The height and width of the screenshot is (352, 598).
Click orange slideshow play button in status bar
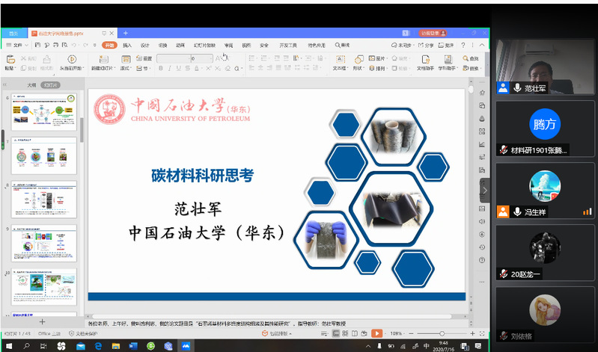tap(376, 333)
